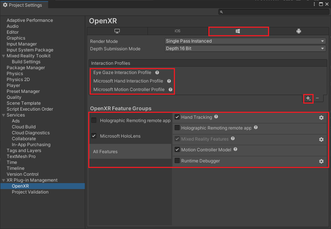Open Adaptive Performance settings

coord(30,20)
